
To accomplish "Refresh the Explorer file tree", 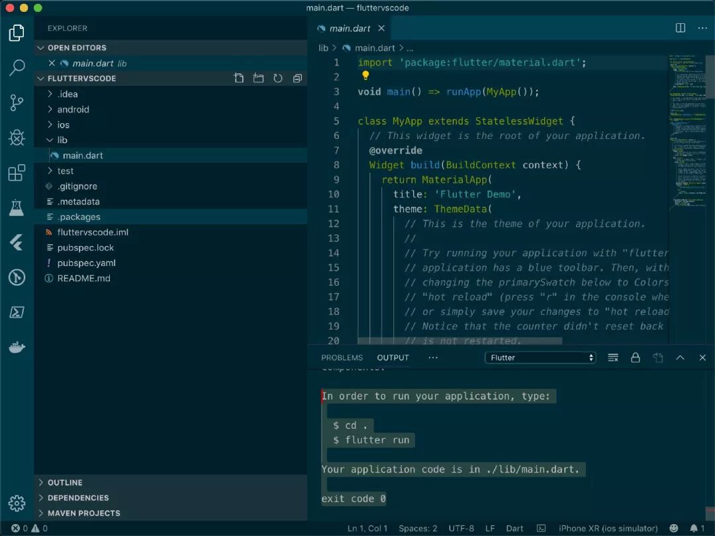I will click(277, 78).
